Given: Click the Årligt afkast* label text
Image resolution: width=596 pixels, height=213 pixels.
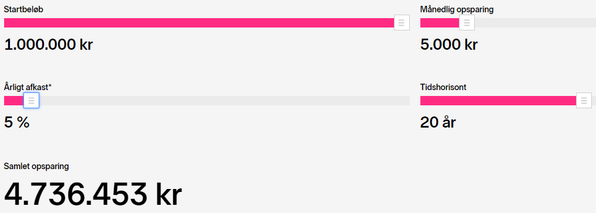Looking at the screenshot, I should click(28, 87).
